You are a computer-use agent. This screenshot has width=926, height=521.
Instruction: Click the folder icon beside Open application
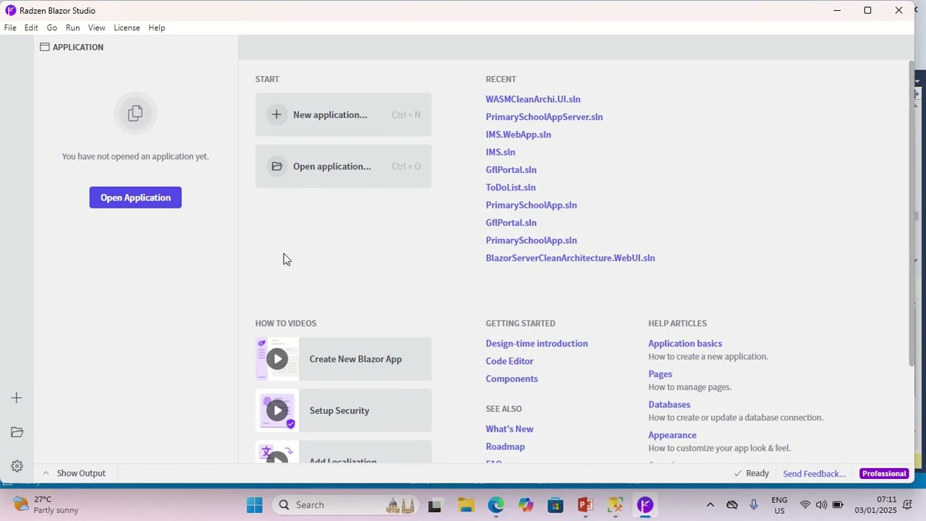coord(276,166)
